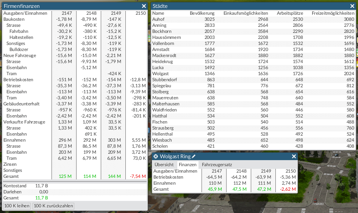
Task: Click Betriebskosten in Firmenfinanzen
Action: pos(18,80)
